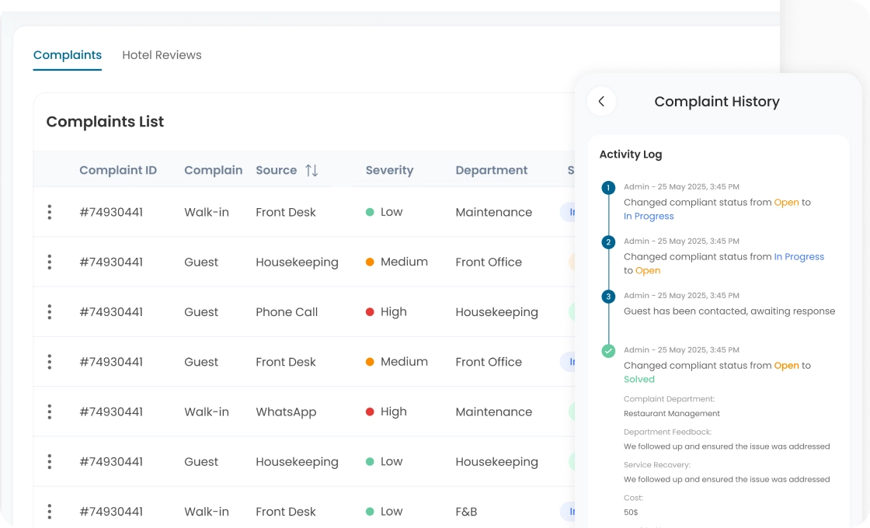This screenshot has width=870, height=528.
Task: Open three-dot menu for the Phone Call row
Action: click(x=50, y=312)
